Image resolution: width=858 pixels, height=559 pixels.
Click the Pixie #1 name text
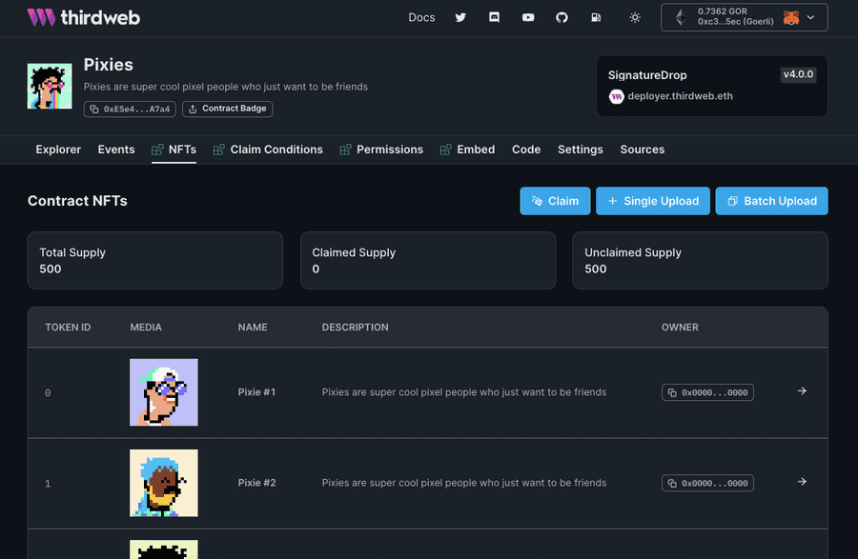point(256,392)
